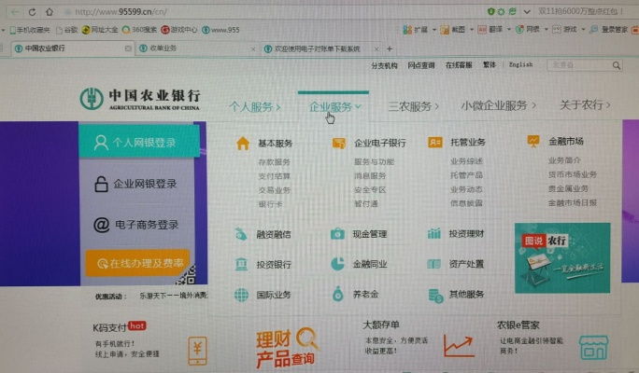Expand the 扩展 toolbar dropdown
This screenshot has height=373, width=639.
pyautogui.click(x=434, y=30)
